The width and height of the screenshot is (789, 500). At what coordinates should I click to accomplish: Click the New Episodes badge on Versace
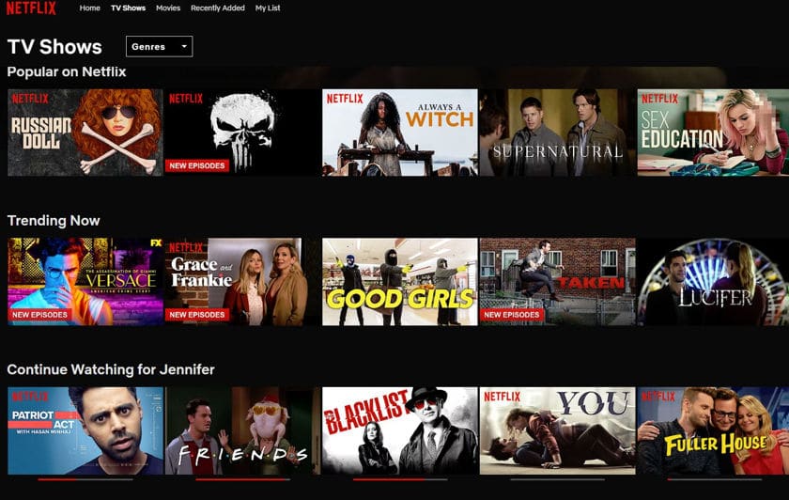39,315
